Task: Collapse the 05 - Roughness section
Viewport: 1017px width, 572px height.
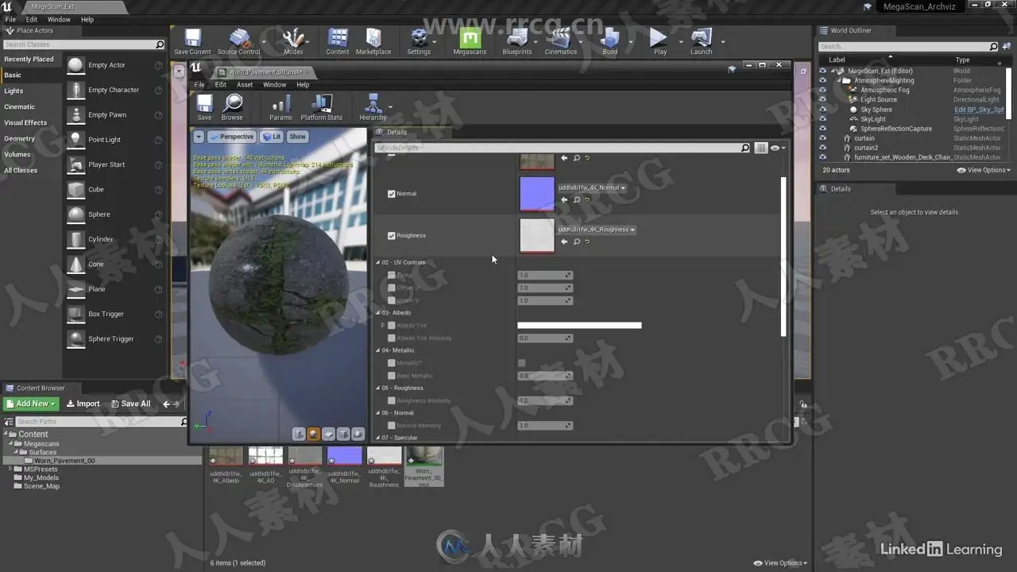Action: (378, 388)
